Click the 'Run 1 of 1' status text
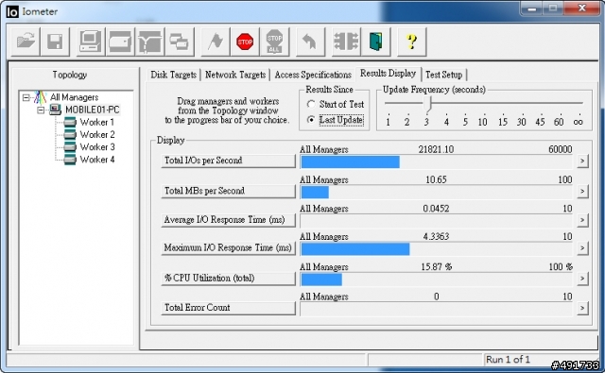This screenshot has height=373, width=605. (508, 360)
